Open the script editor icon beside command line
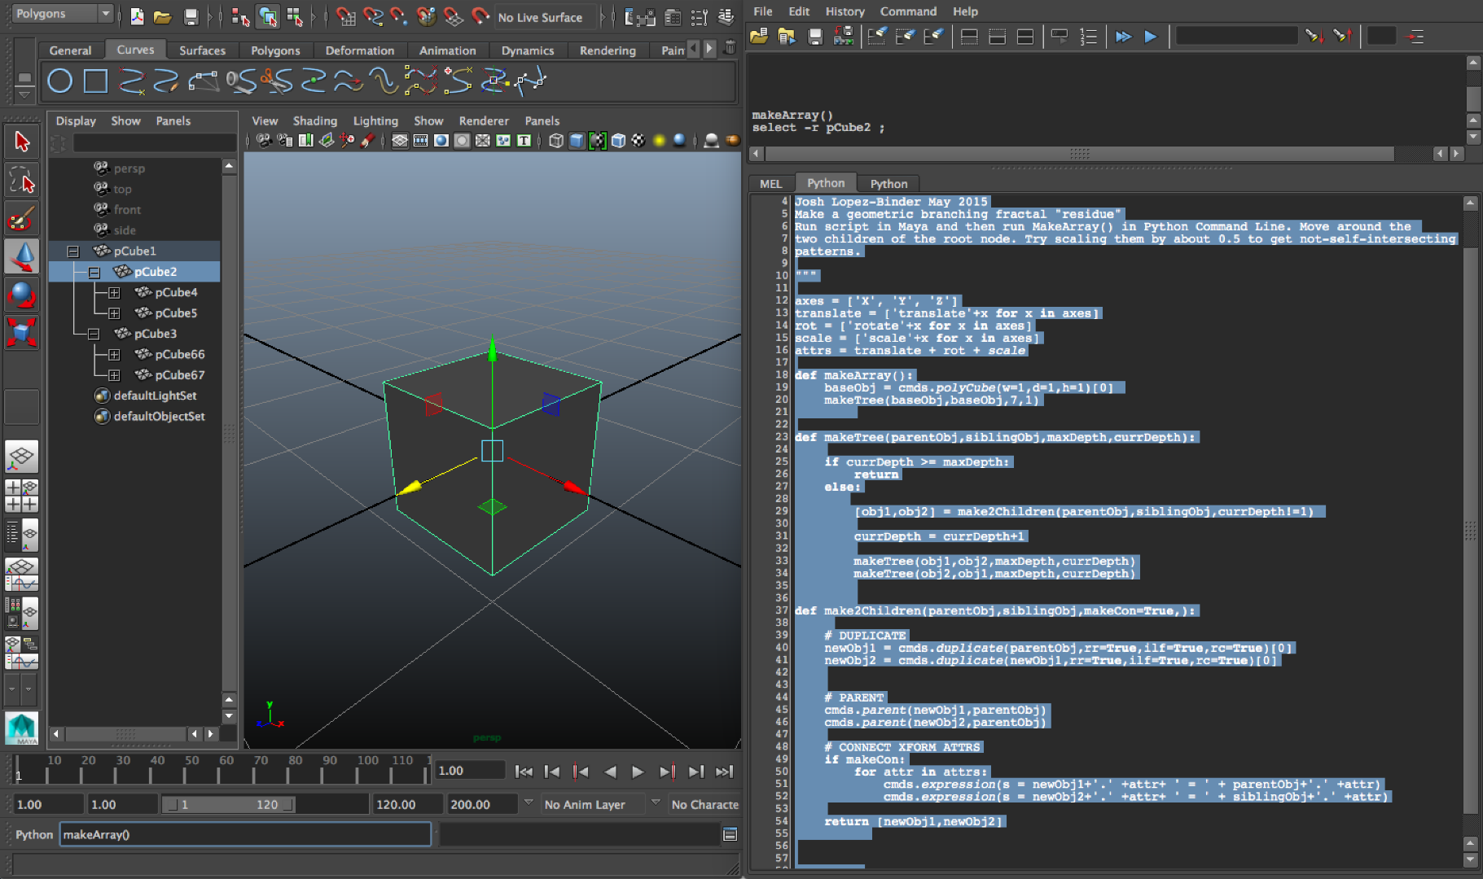Viewport: 1483px width, 879px height. click(x=730, y=834)
